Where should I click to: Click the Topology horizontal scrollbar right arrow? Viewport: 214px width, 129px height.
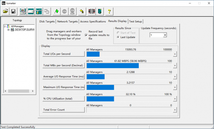point(32,91)
